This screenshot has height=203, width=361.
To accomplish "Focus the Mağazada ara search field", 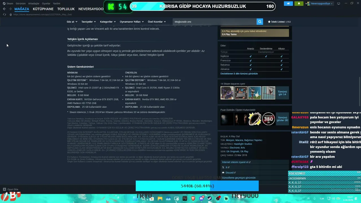I will pos(215,22).
